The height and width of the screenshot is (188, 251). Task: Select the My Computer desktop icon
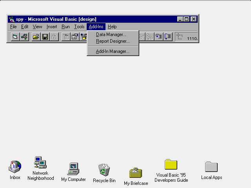point(73,169)
